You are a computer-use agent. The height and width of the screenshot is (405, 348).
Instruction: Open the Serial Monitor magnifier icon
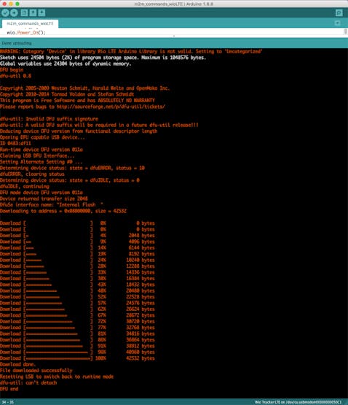339,12
